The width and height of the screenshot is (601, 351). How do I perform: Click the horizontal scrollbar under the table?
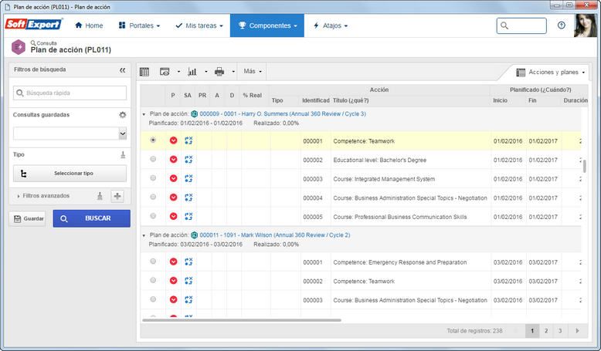(242, 320)
